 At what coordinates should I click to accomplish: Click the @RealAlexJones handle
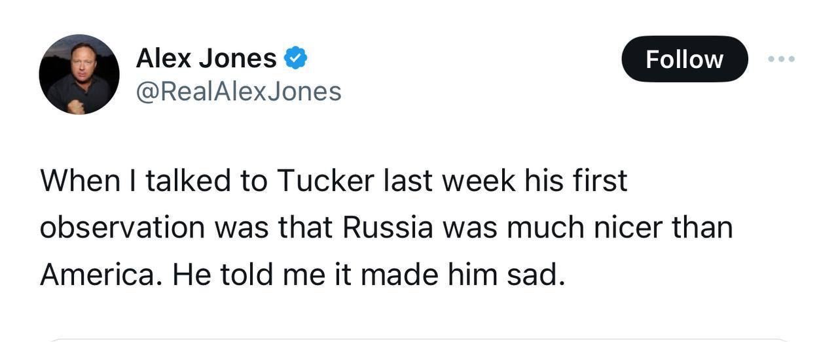(238, 92)
